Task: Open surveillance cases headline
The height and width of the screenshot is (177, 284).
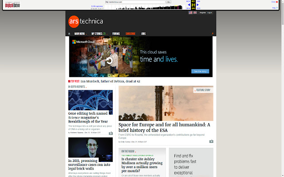Action: click(x=89, y=165)
